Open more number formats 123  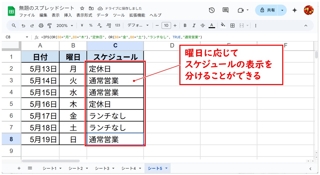(x=117, y=25)
